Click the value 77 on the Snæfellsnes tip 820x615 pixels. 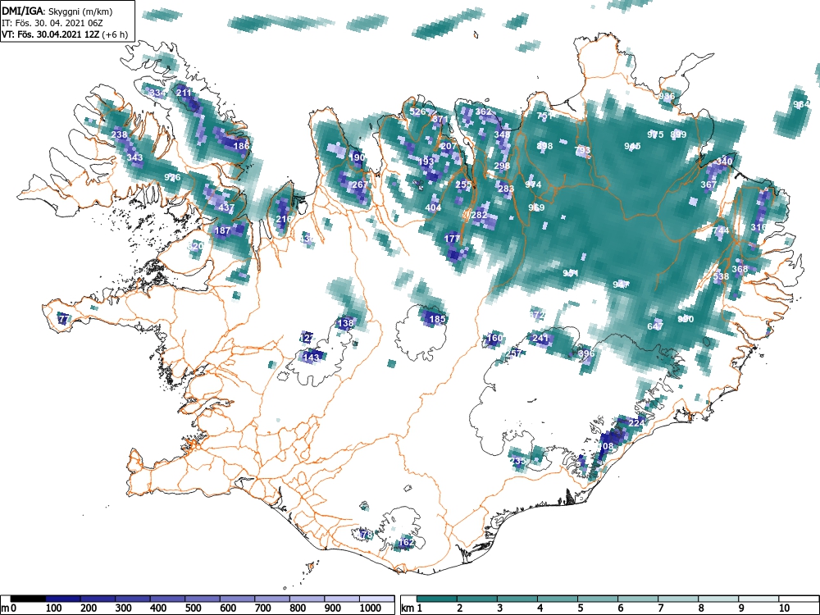63,318
